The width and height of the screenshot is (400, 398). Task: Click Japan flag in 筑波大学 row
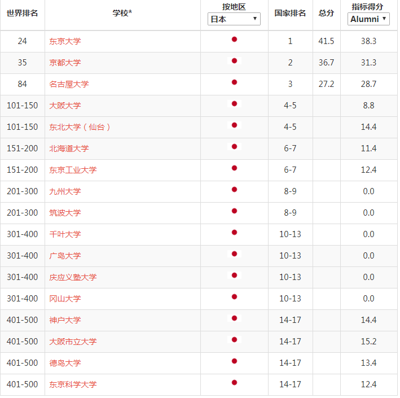pos(234,211)
